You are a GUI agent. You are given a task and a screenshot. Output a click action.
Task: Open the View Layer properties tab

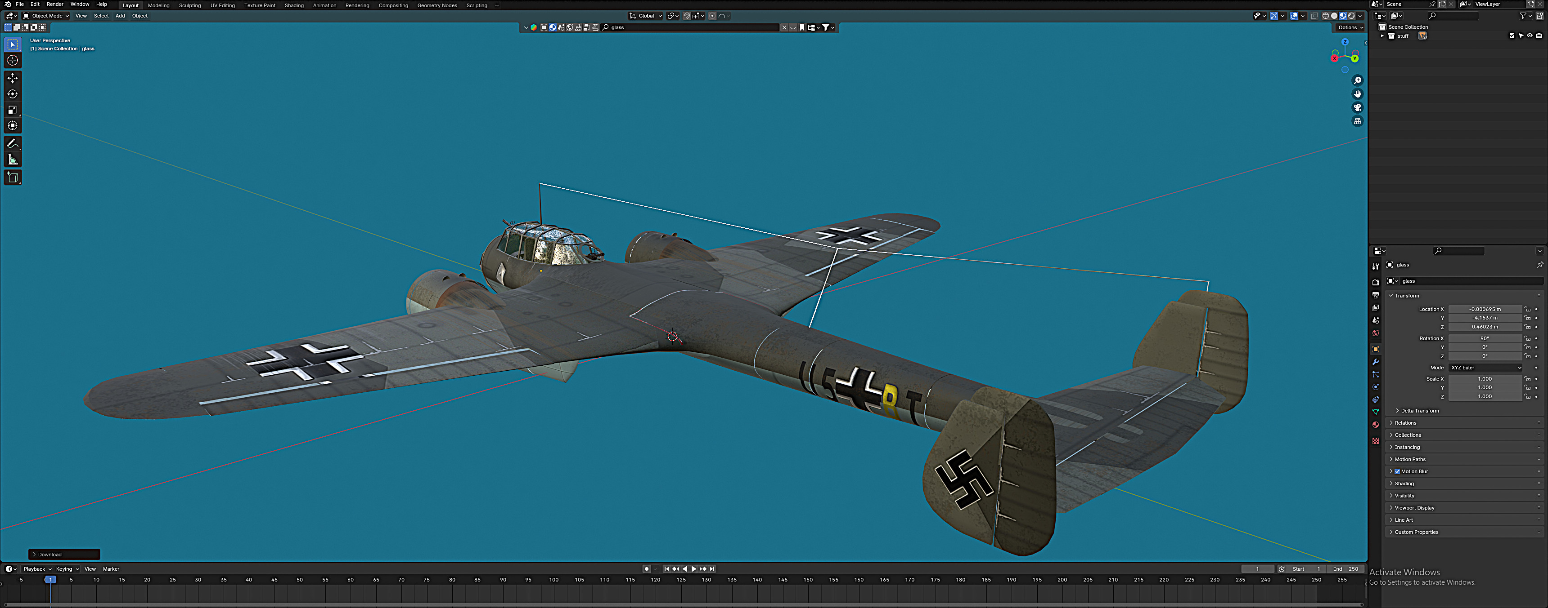click(x=1376, y=307)
